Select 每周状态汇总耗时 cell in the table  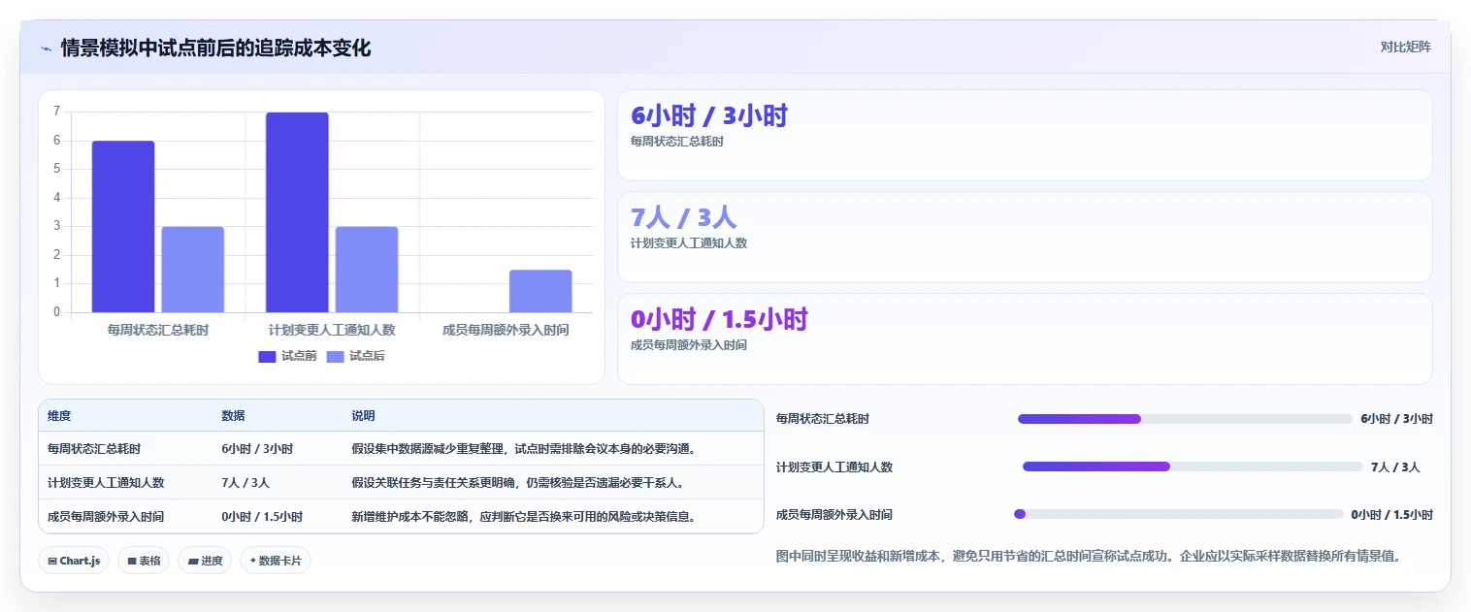tap(94, 449)
